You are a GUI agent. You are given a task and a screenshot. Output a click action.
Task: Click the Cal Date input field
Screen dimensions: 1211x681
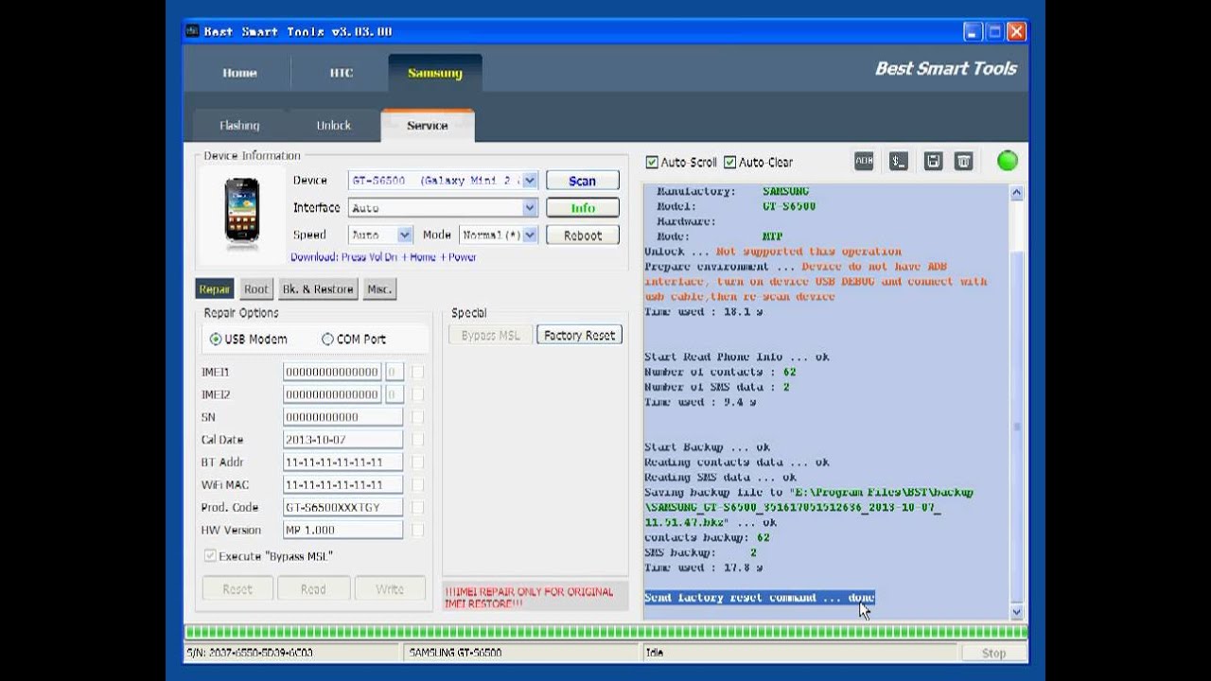pos(342,440)
